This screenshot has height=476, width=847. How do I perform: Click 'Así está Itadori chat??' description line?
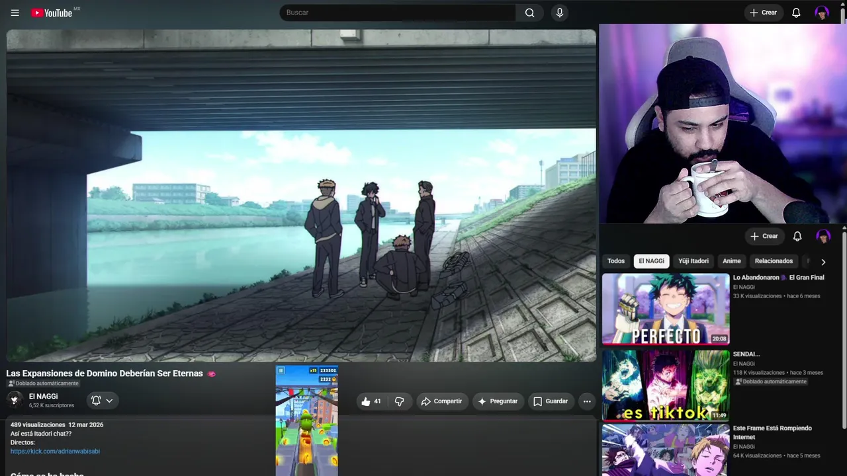[41, 434]
